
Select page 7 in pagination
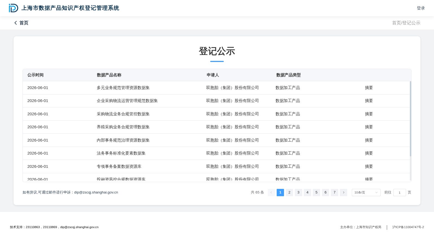click(334, 192)
